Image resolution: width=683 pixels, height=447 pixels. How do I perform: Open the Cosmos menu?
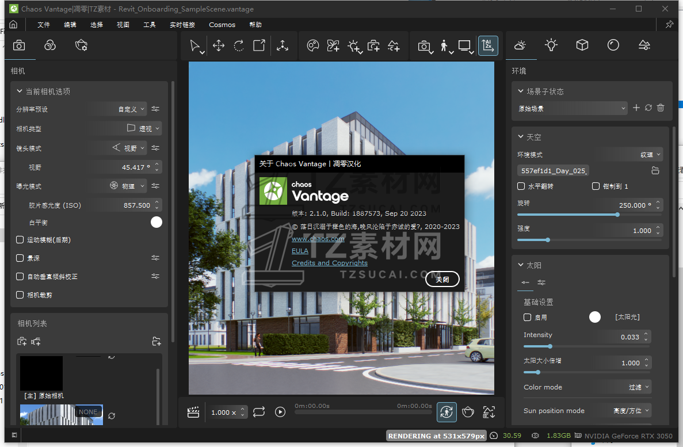point(222,25)
